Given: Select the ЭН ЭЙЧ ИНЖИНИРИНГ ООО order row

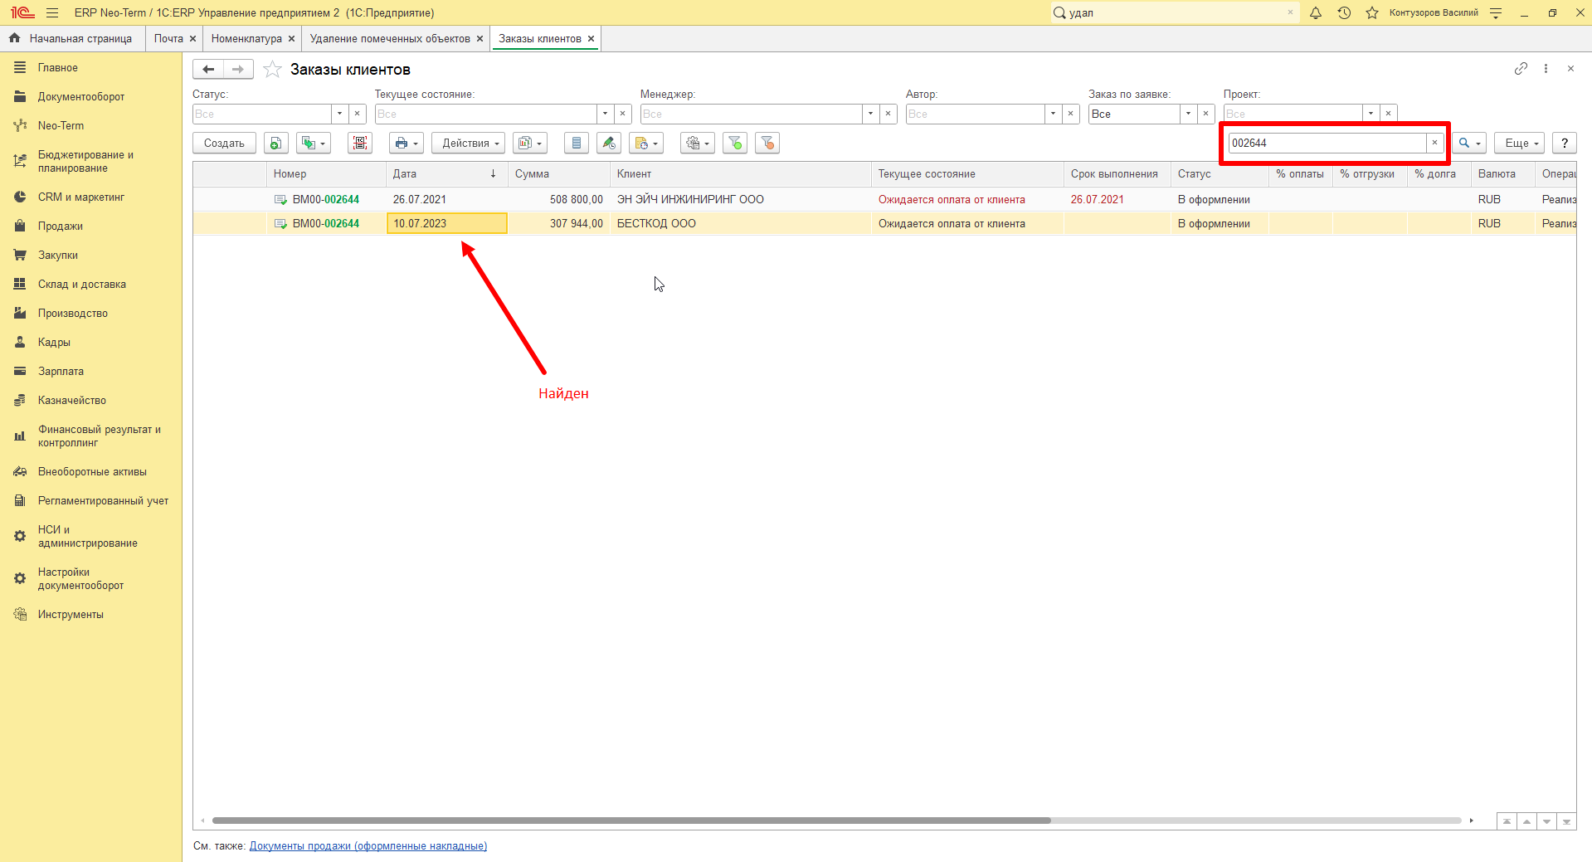Looking at the screenshot, I should [884, 199].
